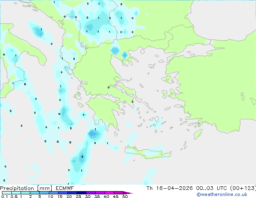Click the legend label '0.5'
The image size is (256, 198).
tap(14, 196)
